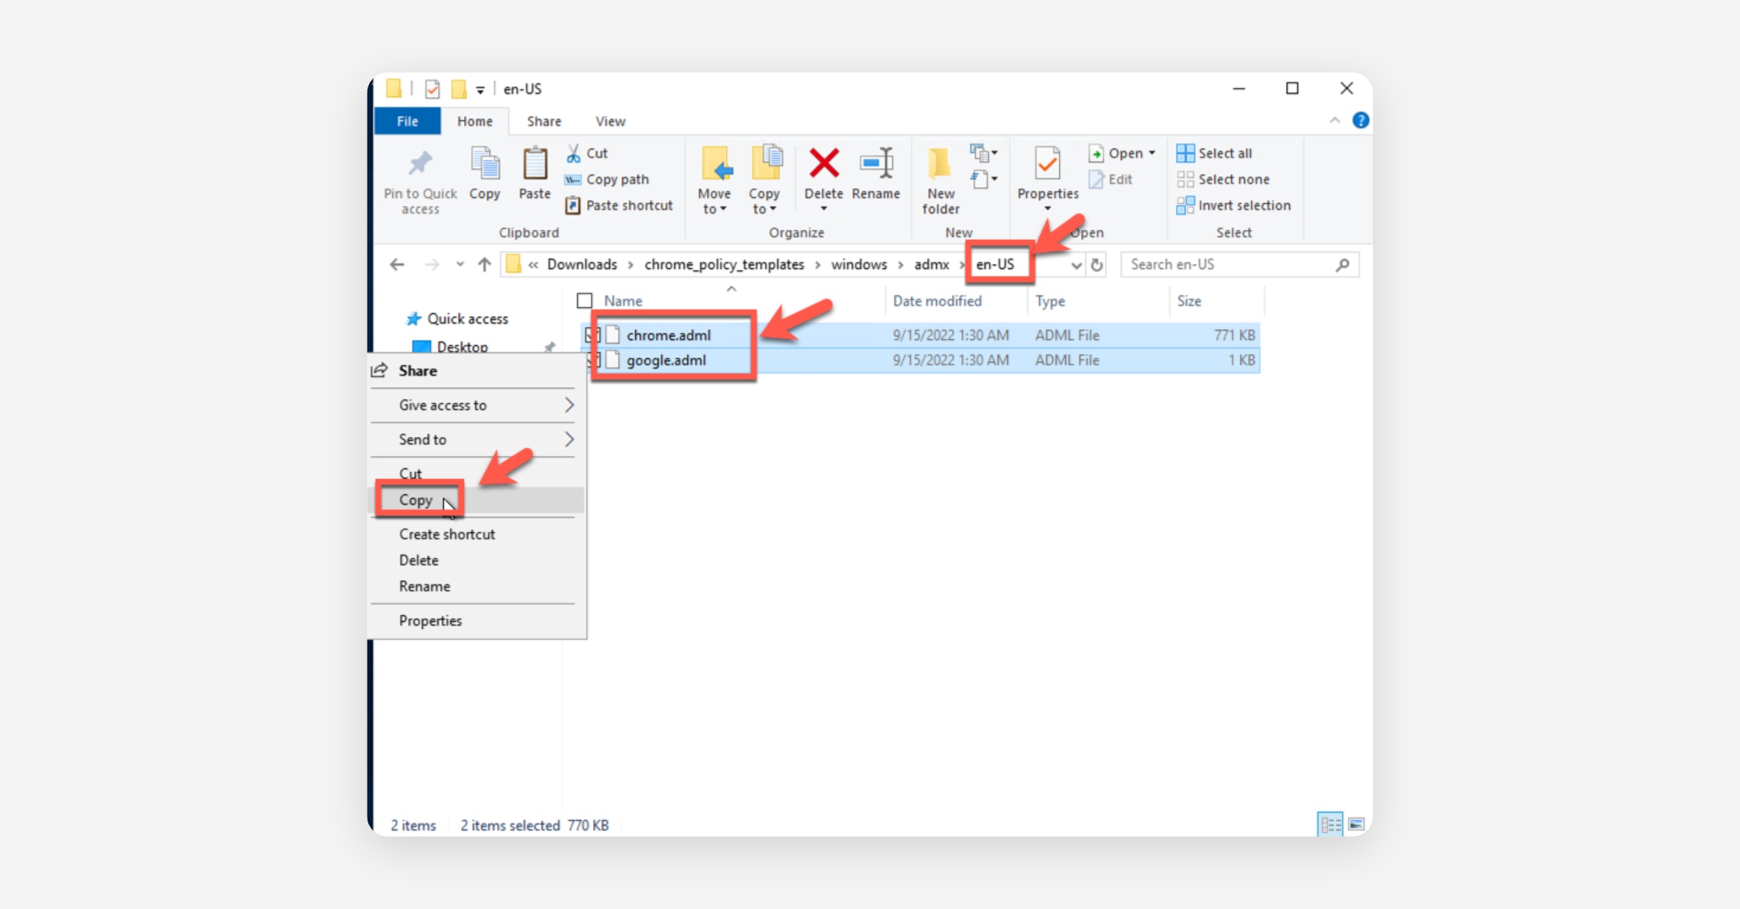Image resolution: width=1740 pixels, height=909 pixels.
Task: Go up one folder level
Action: 484,265
